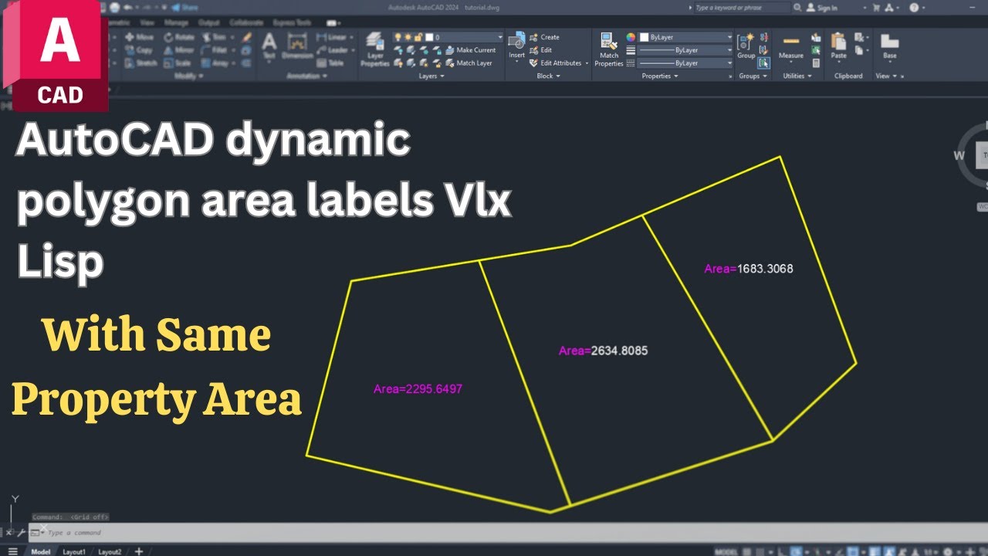Screen dimensions: 988x556
Task: Select the Stretch tool
Action: pos(141,63)
